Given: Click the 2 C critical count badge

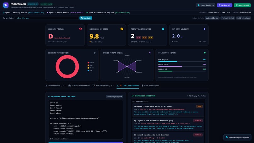Looking at the screenshot, I should pos(138,38).
